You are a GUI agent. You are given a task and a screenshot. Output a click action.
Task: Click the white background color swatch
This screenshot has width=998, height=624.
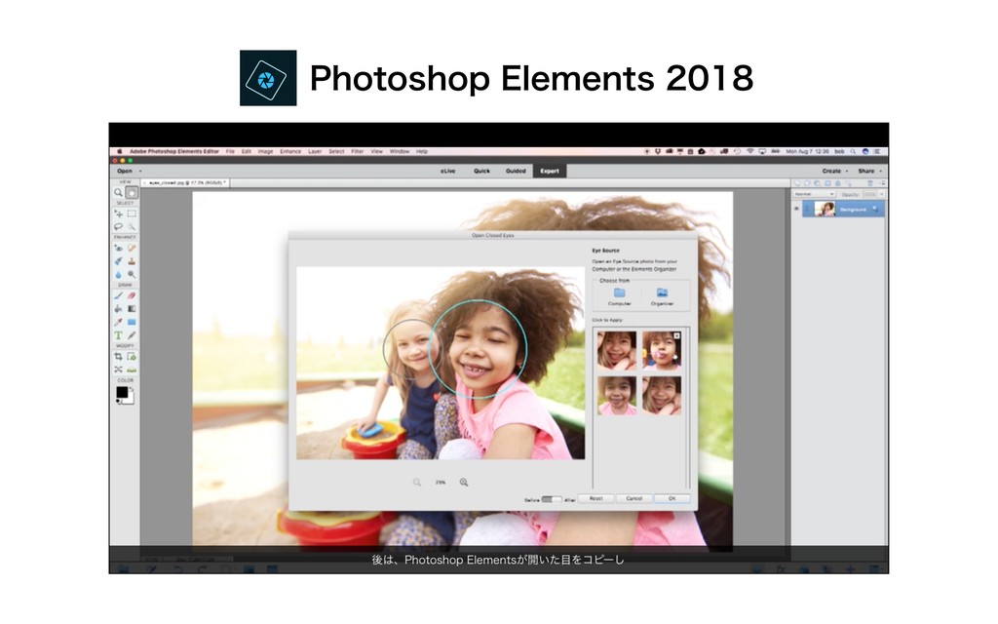[x=130, y=400]
